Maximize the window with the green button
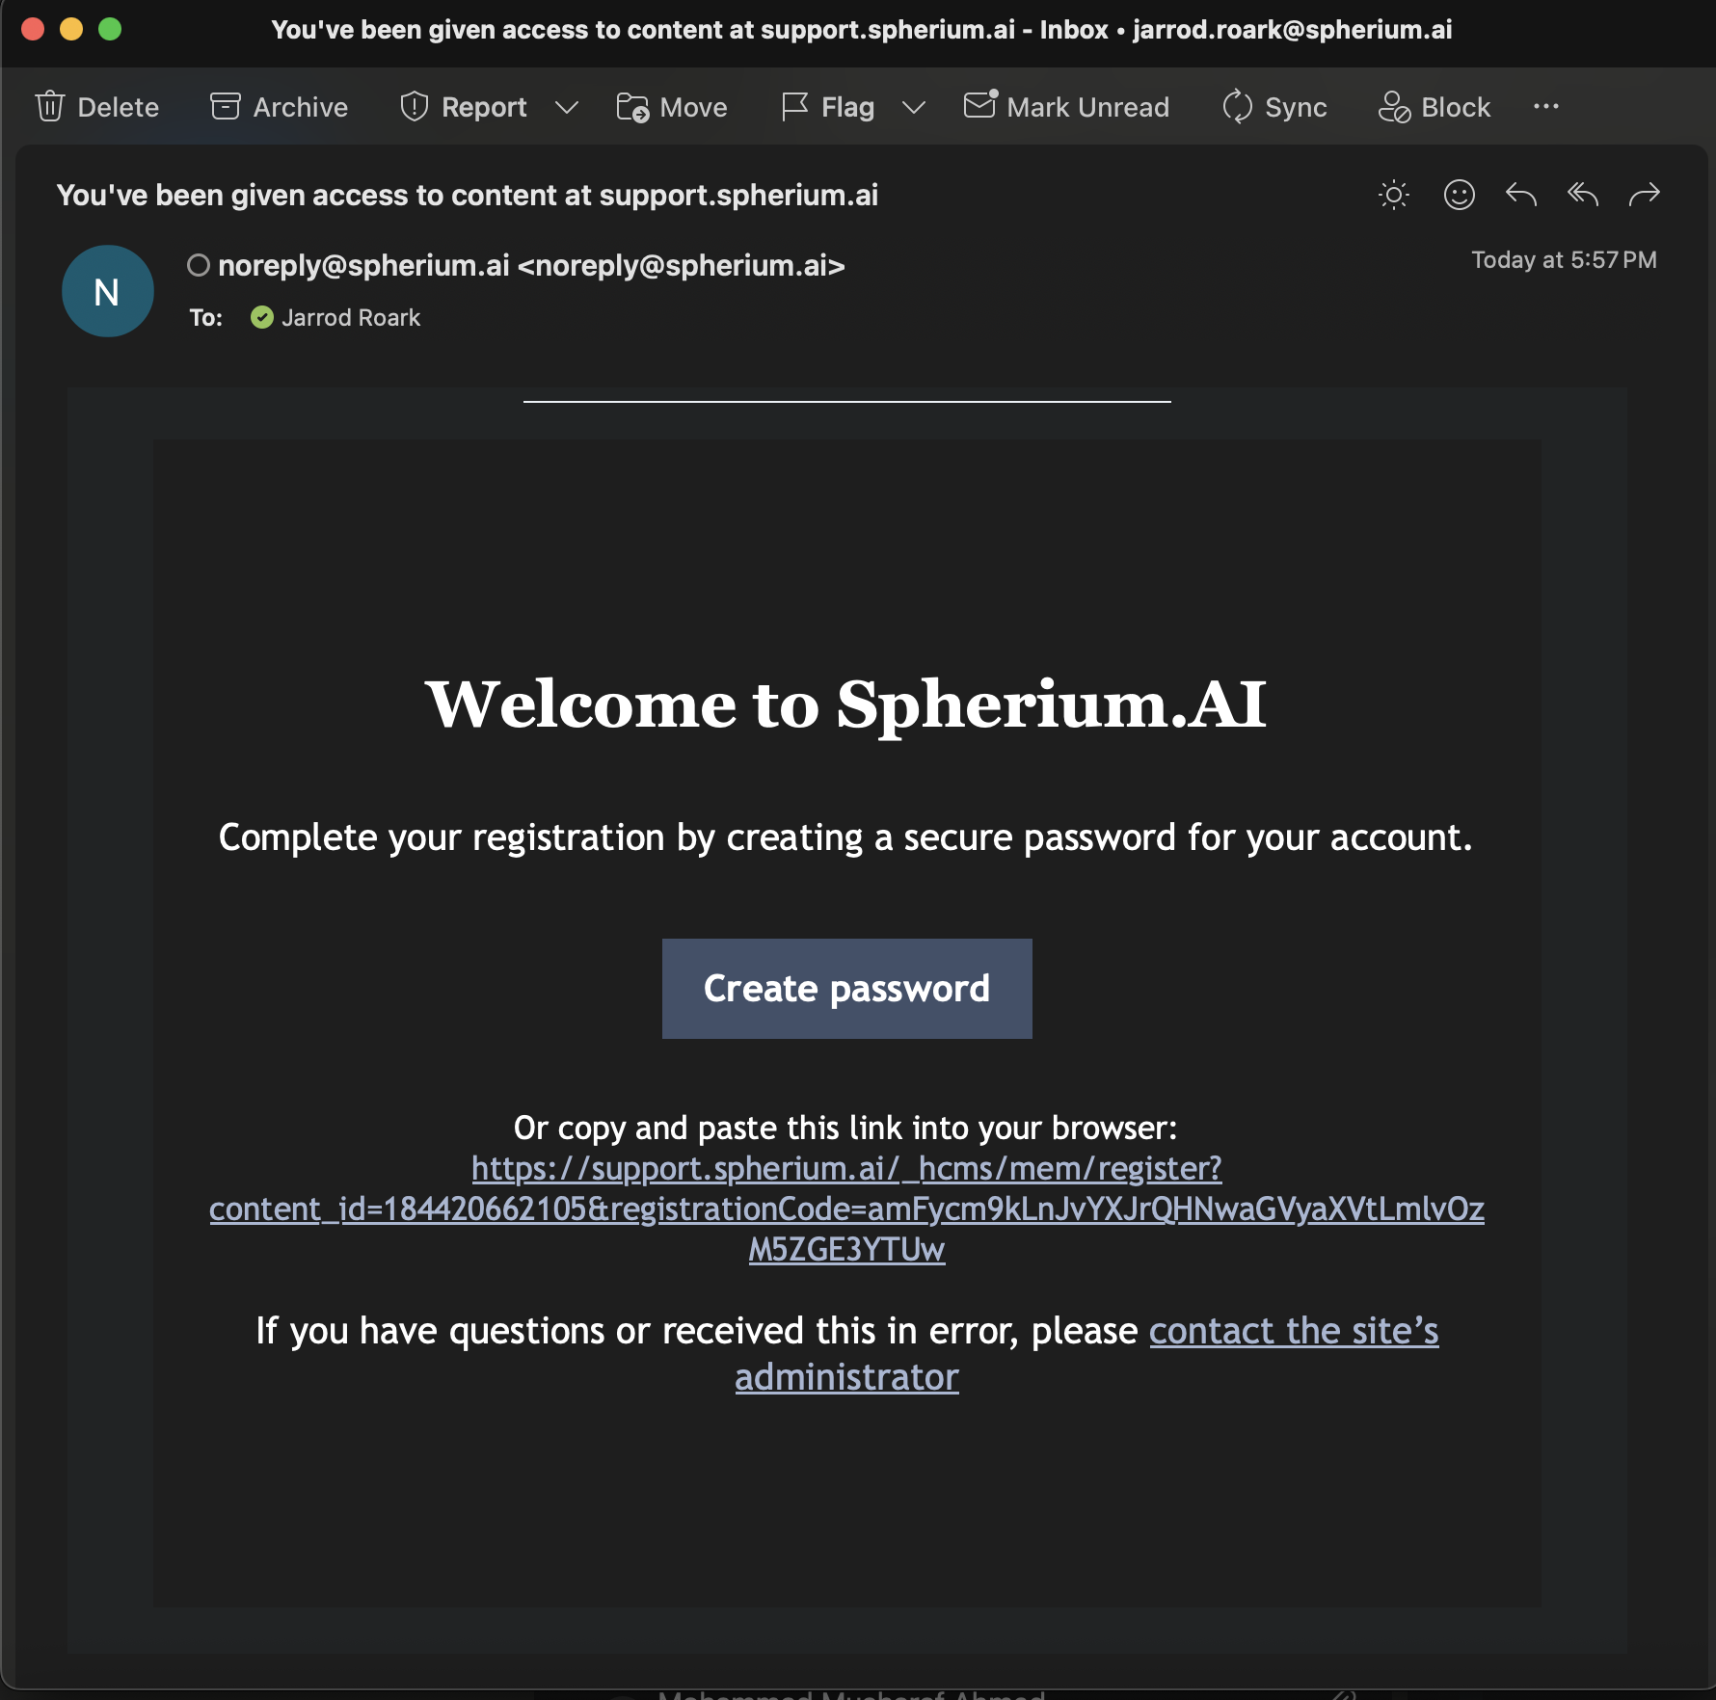 click(x=110, y=29)
